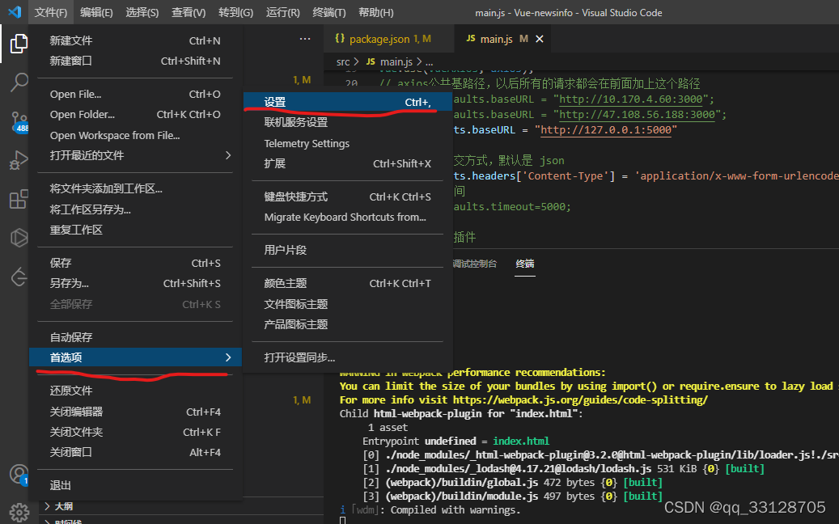Open the 帮助(H) menu

375,12
